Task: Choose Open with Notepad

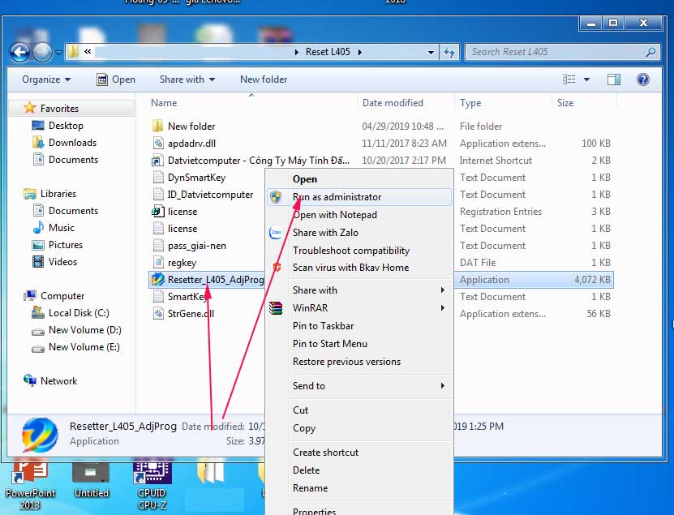Action: (x=359, y=214)
